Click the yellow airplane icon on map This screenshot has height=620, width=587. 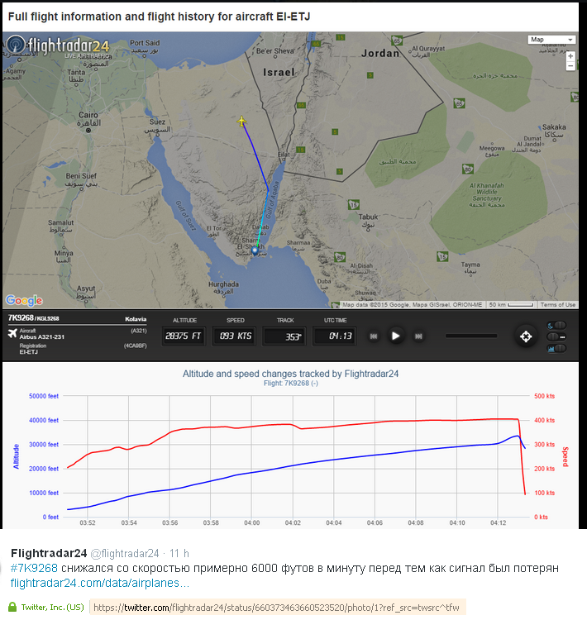pos(241,122)
